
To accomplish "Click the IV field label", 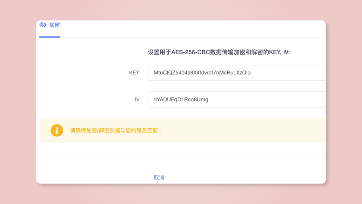I will 137,99.
